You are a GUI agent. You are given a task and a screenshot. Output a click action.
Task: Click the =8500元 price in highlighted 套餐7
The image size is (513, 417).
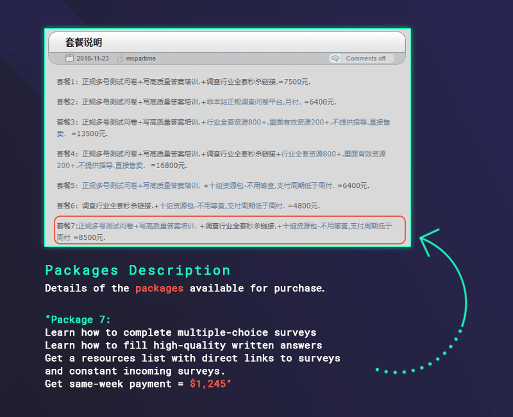click(90, 237)
